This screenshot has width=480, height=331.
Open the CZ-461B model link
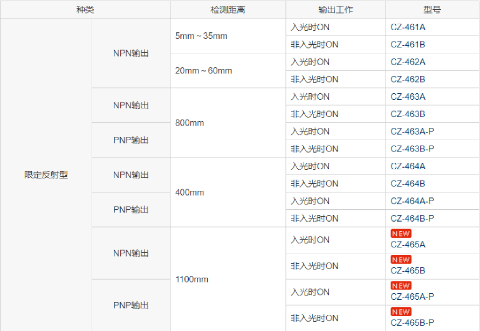pyautogui.click(x=408, y=44)
